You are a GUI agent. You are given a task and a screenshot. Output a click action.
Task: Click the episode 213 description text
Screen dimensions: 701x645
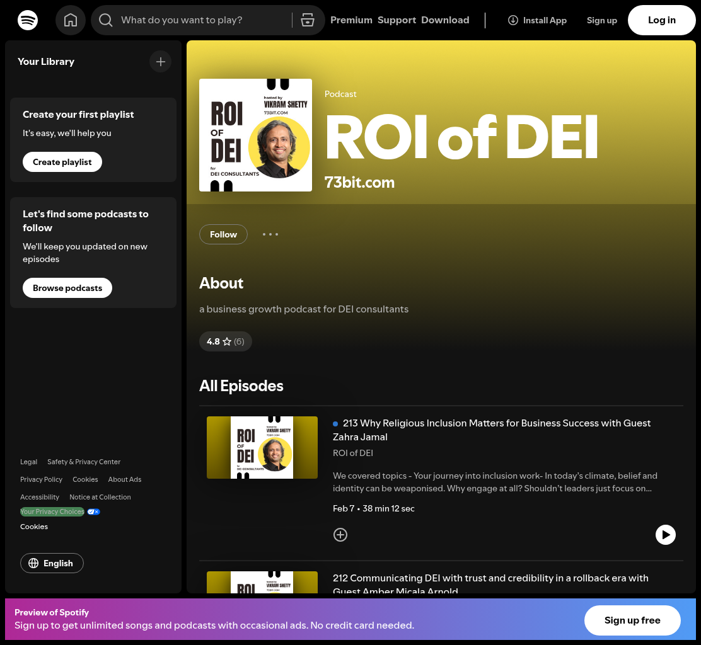click(x=495, y=482)
